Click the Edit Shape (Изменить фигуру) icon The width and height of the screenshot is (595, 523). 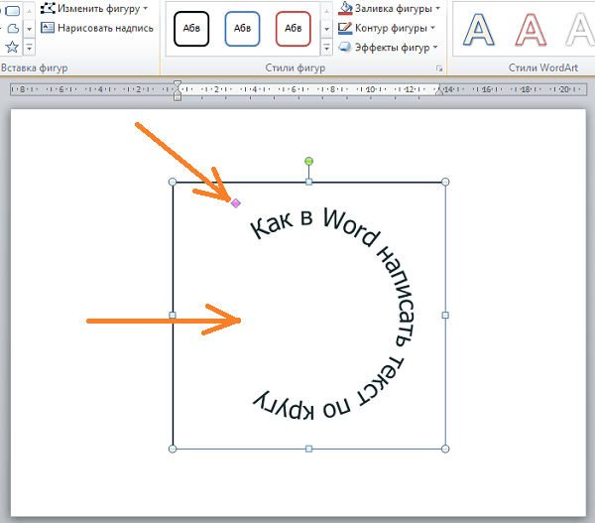pyautogui.click(x=48, y=8)
